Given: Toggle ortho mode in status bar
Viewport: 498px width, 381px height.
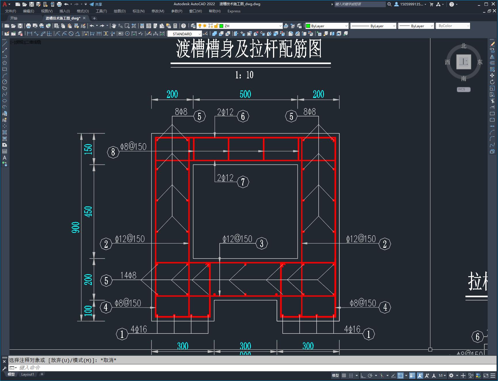Looking at the screenshot, I should pyautogui.click(x=363, y=375).
